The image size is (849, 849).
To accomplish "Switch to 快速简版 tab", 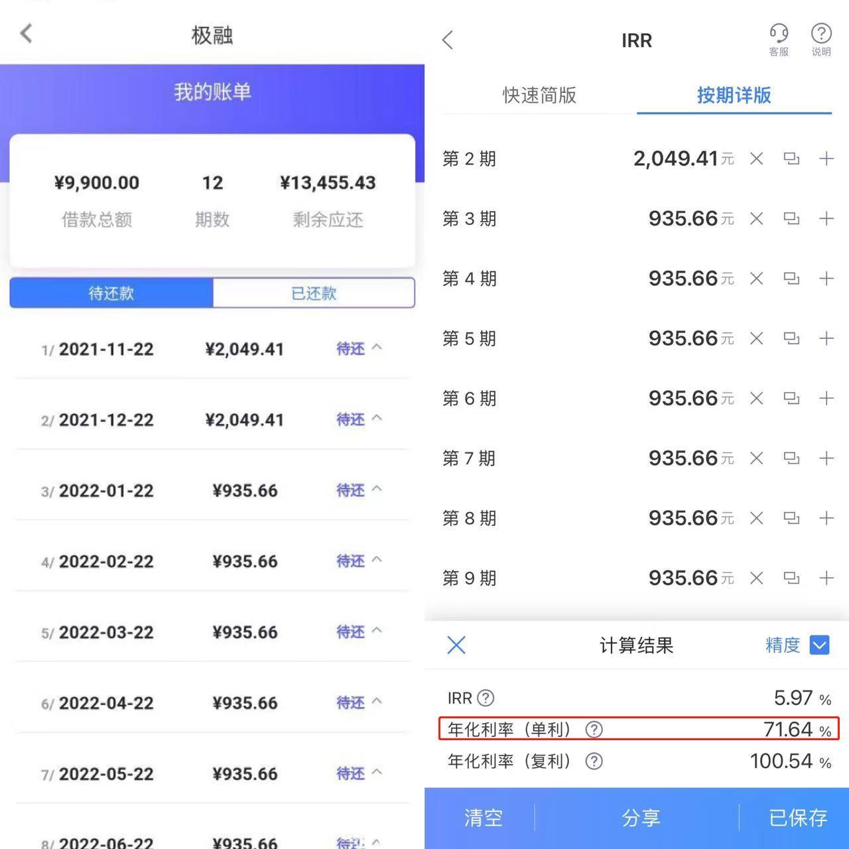I will [539, 96].
